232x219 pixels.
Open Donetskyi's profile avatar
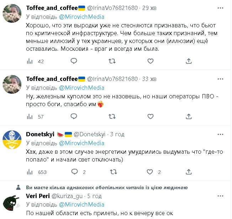coord(12,139)
